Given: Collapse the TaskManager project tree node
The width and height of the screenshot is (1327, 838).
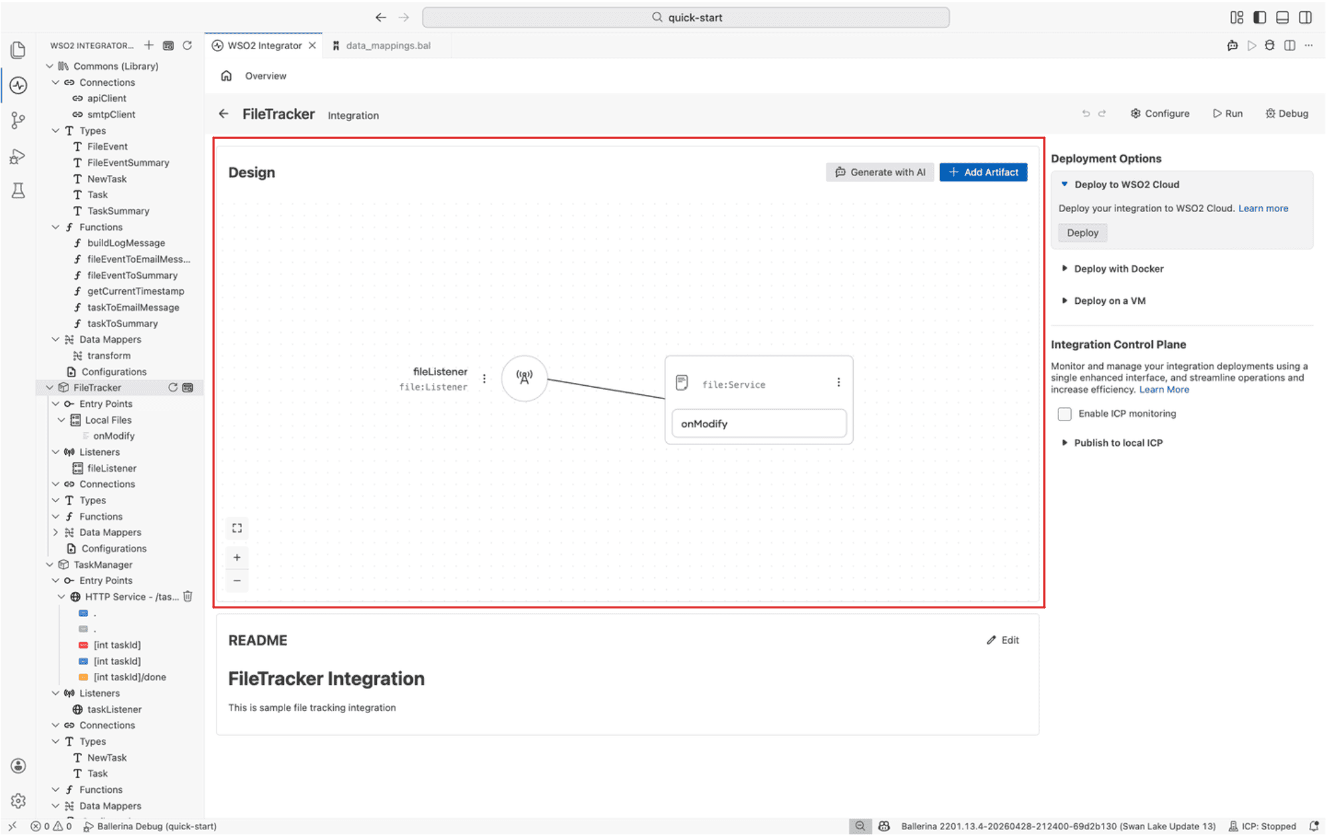Looking at the screenshot, I should coord(49,565).
